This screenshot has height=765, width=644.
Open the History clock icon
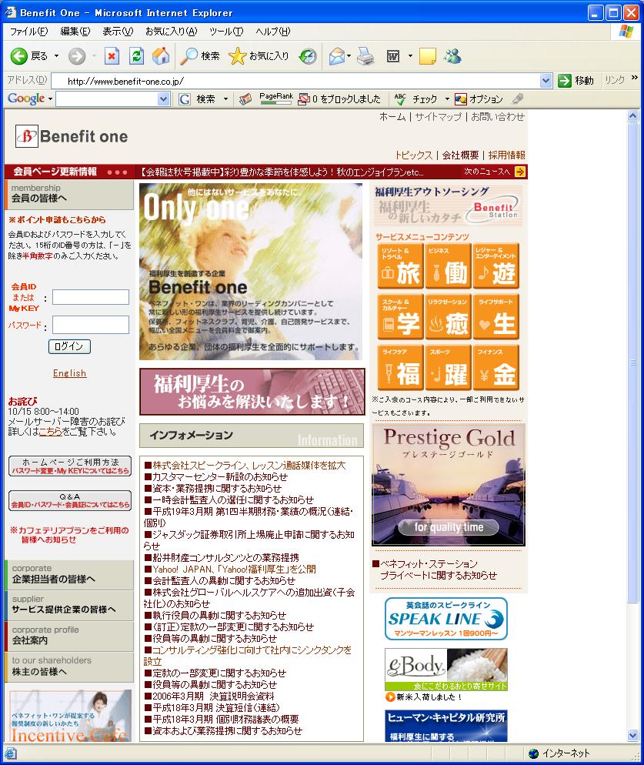point(308,56)
